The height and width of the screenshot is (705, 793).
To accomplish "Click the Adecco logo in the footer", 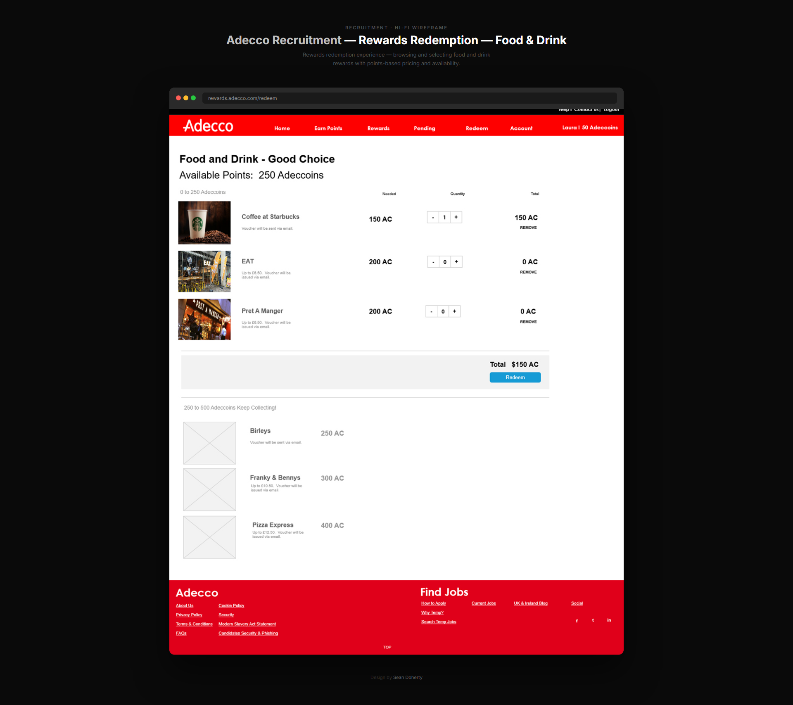I will (197, 593).
